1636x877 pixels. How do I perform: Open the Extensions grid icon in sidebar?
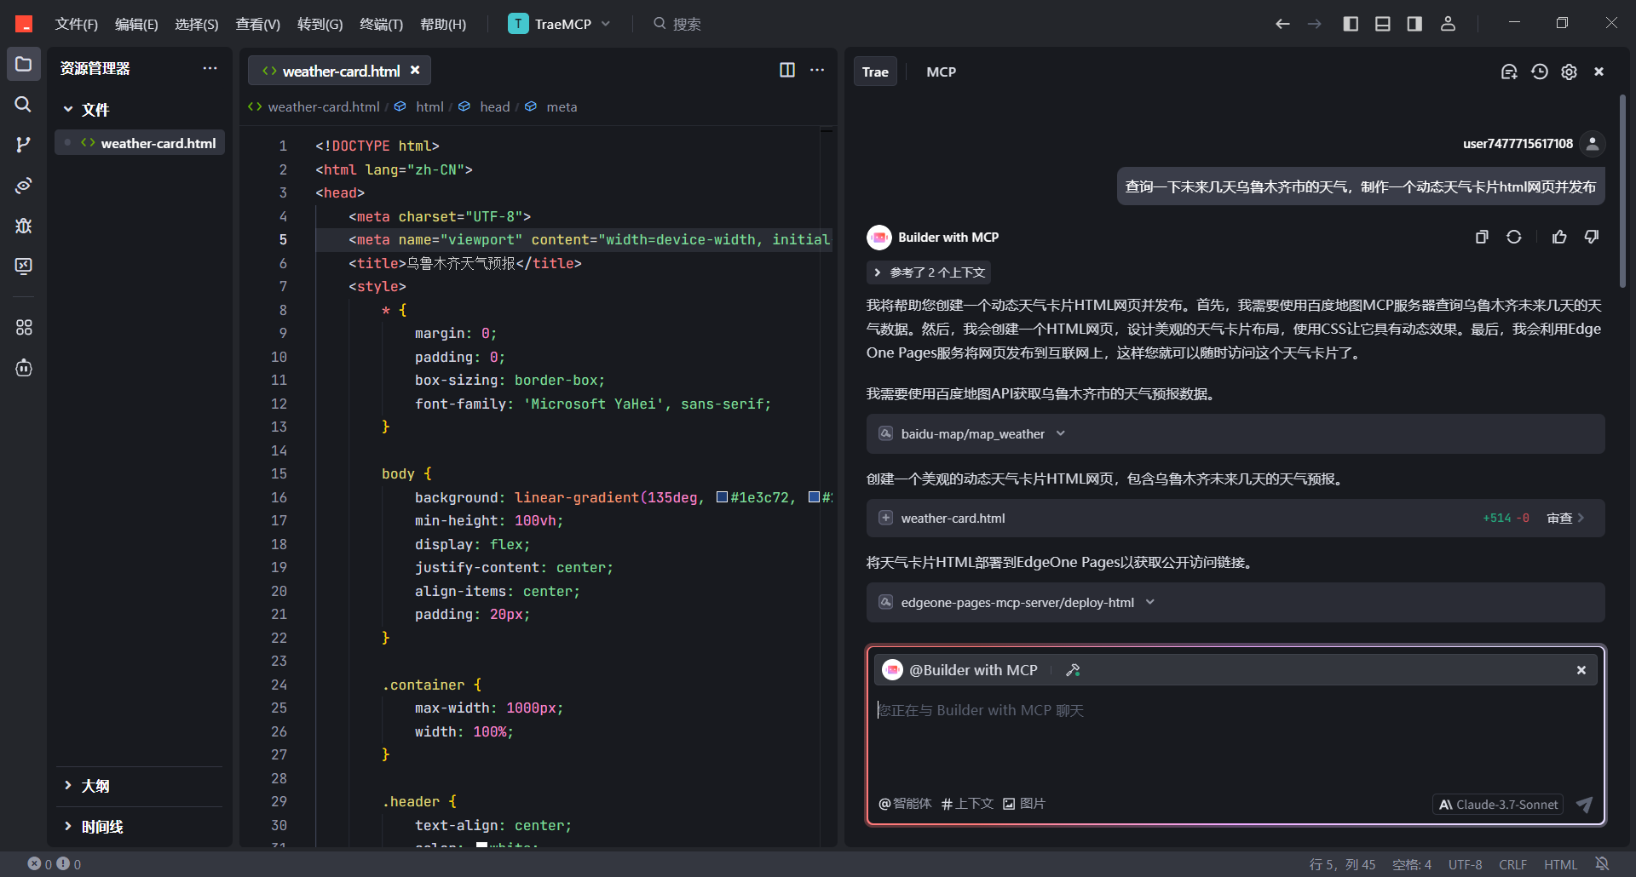(x=23, y=327)
